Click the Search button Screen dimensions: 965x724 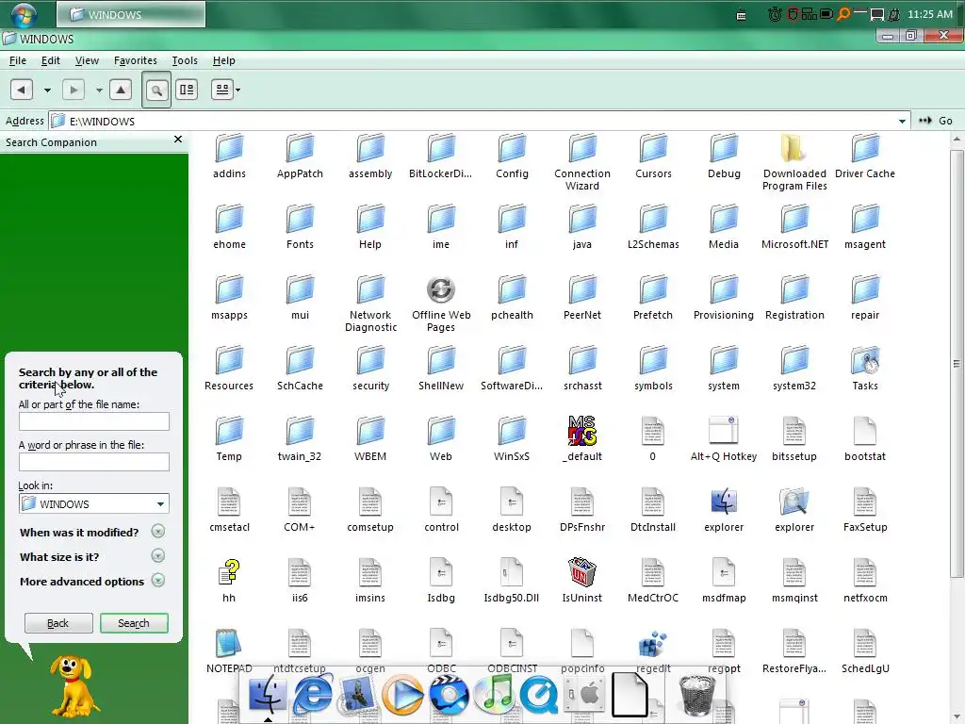134,623
